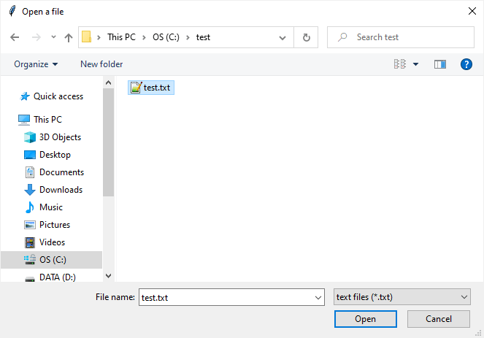Open the address bar previous locations dropdown

[282, 37]
